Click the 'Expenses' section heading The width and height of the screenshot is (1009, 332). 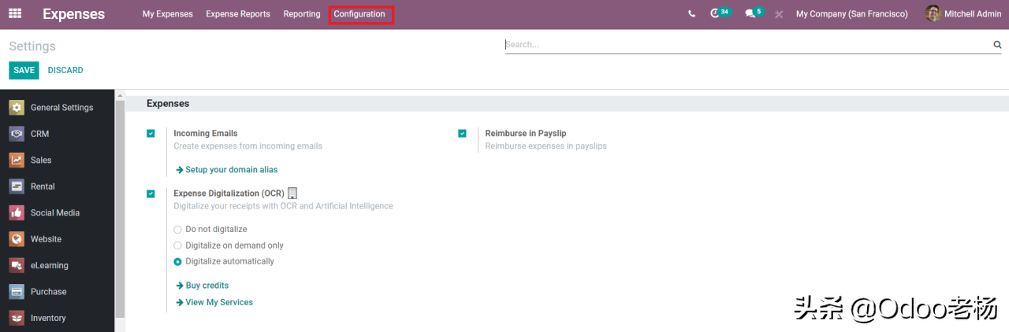pos(168,103)
